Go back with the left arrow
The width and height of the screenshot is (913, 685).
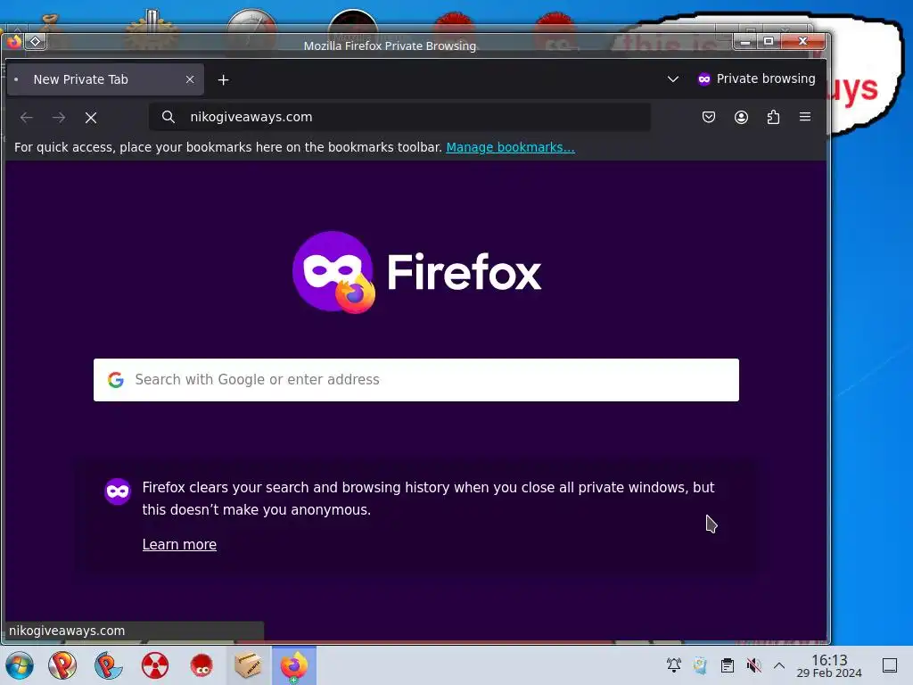click(26, 118)
